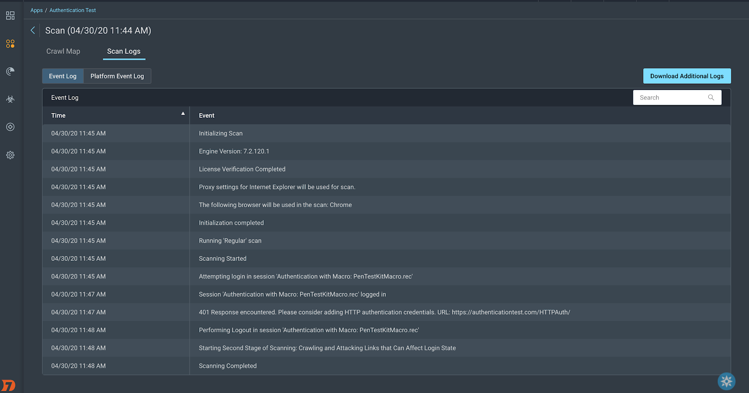Click the Search input field
Image resolution: width=749 pixels, height=393 pixels.
pyautogui.click(x=672, y=98)
